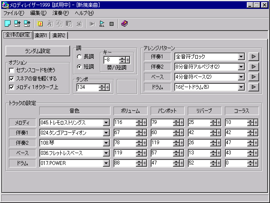Open the 4分音符ベース(2) pattern dropdown
This screenshot has width=270, height=203.
pyautogui.click(x=241, y=77)
